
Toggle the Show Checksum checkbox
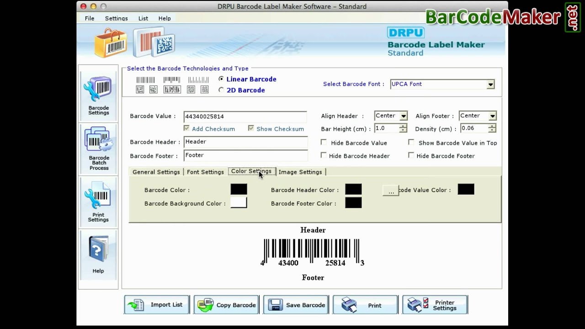(x=251, y=128)
